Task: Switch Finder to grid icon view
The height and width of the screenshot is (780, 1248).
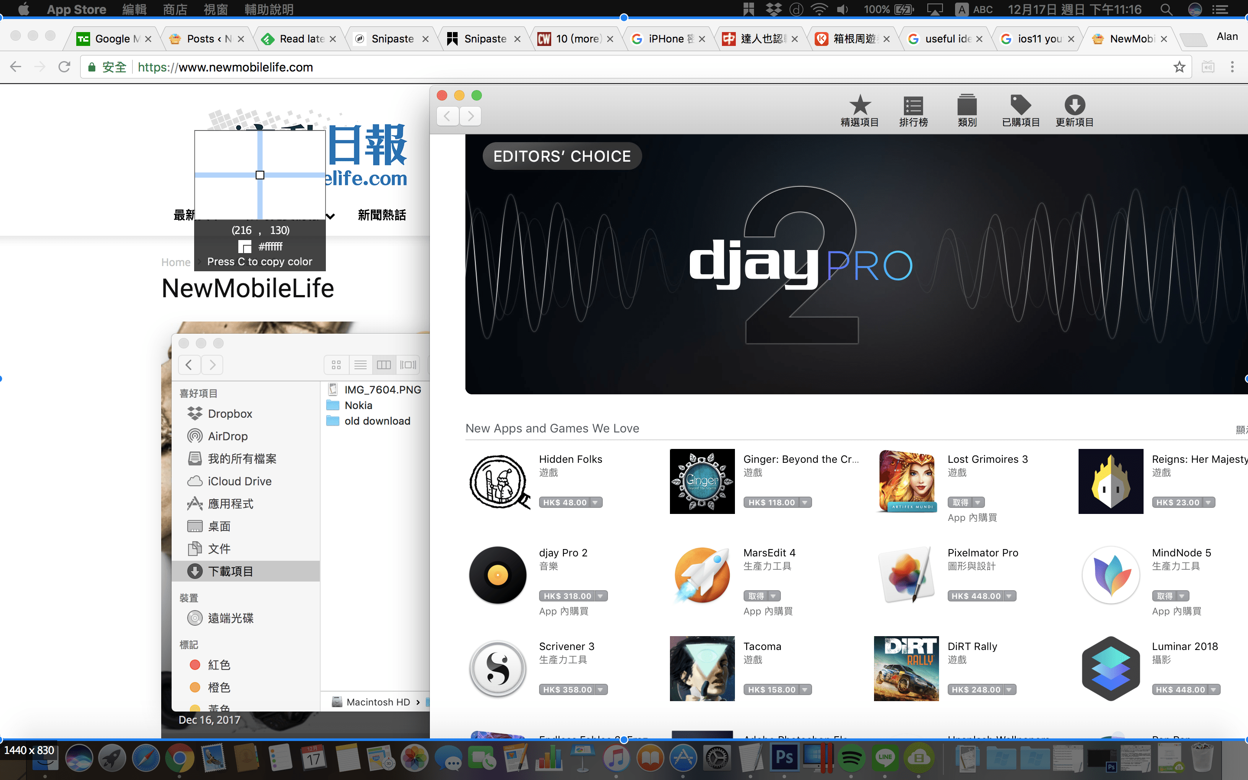Action: click(x=336, y=365)
